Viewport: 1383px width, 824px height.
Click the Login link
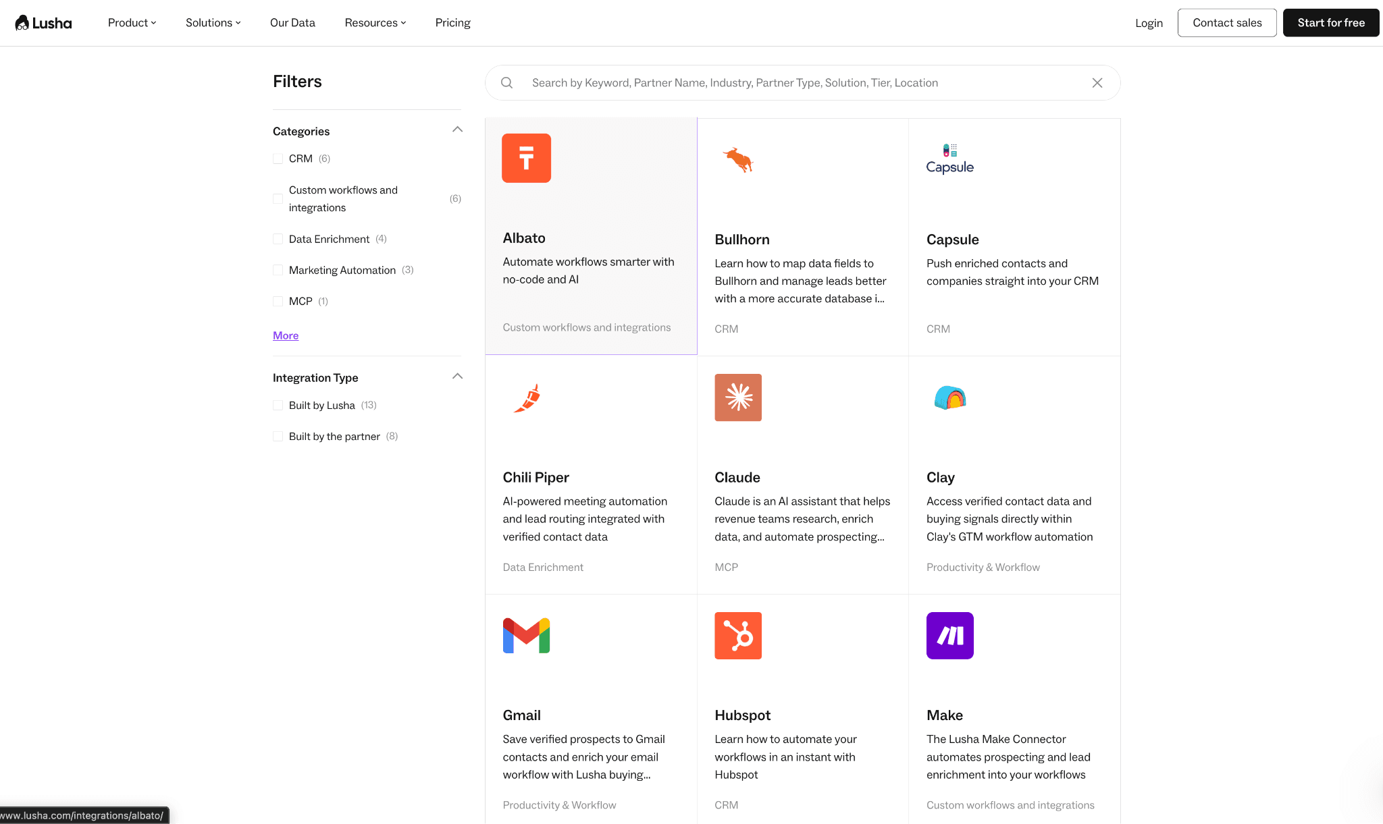[x=1149, y=23]
